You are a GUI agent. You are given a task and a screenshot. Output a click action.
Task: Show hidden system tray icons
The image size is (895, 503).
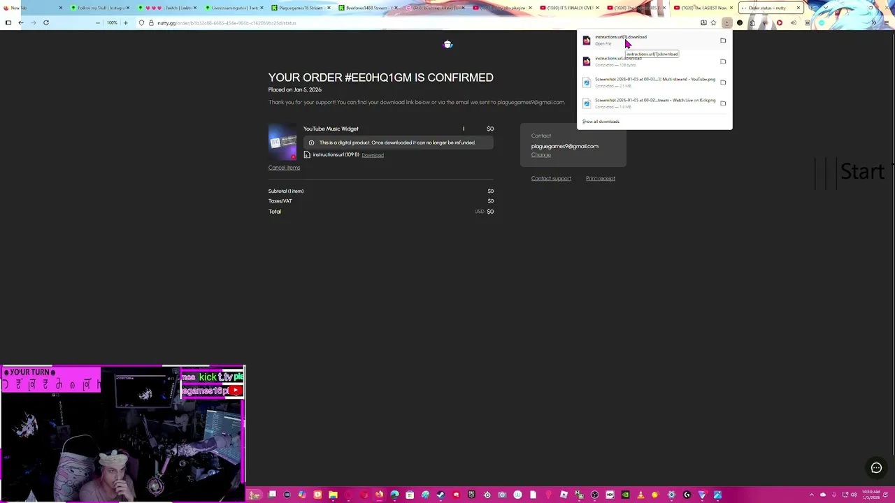[x=812, y=495]
